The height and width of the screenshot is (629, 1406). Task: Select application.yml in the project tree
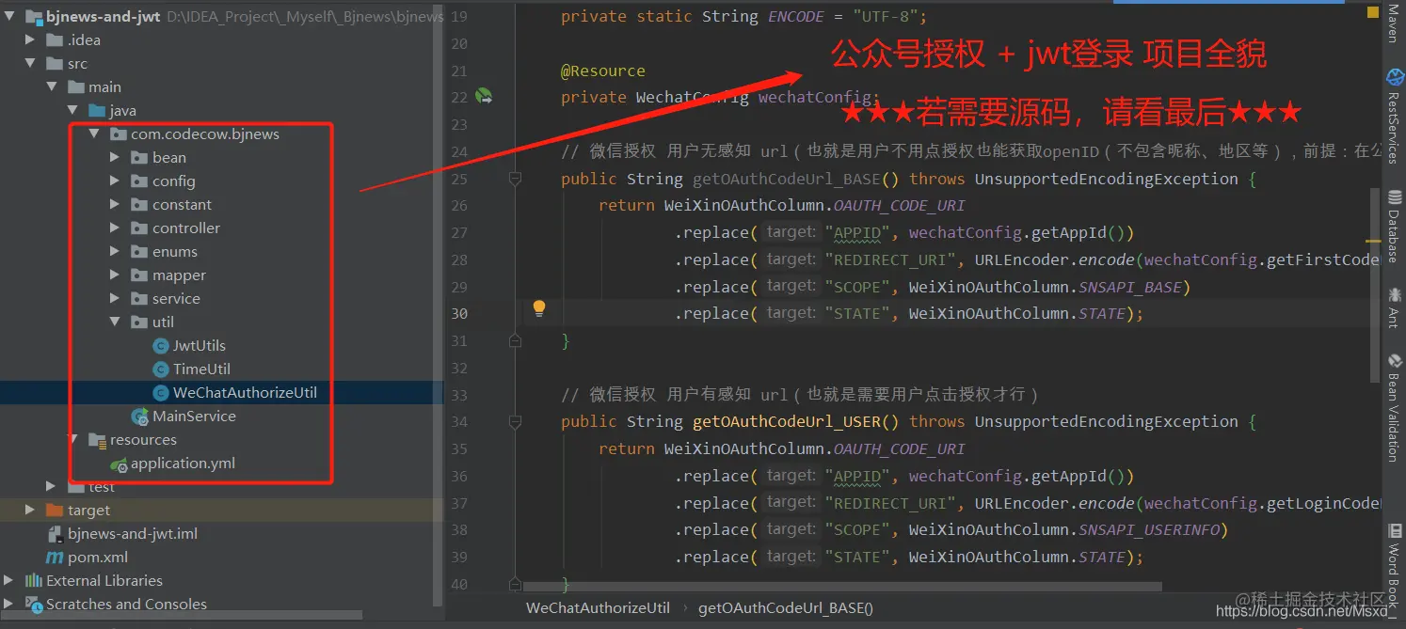click(183, 464)
